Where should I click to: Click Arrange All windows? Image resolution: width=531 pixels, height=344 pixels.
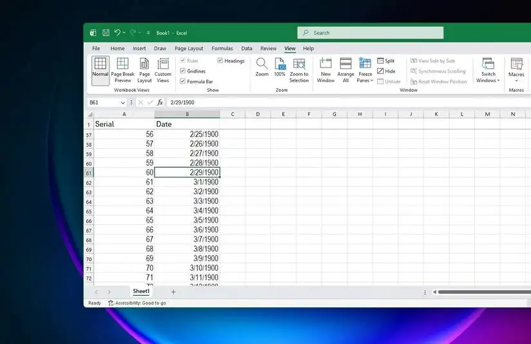[x=346, y=70]
